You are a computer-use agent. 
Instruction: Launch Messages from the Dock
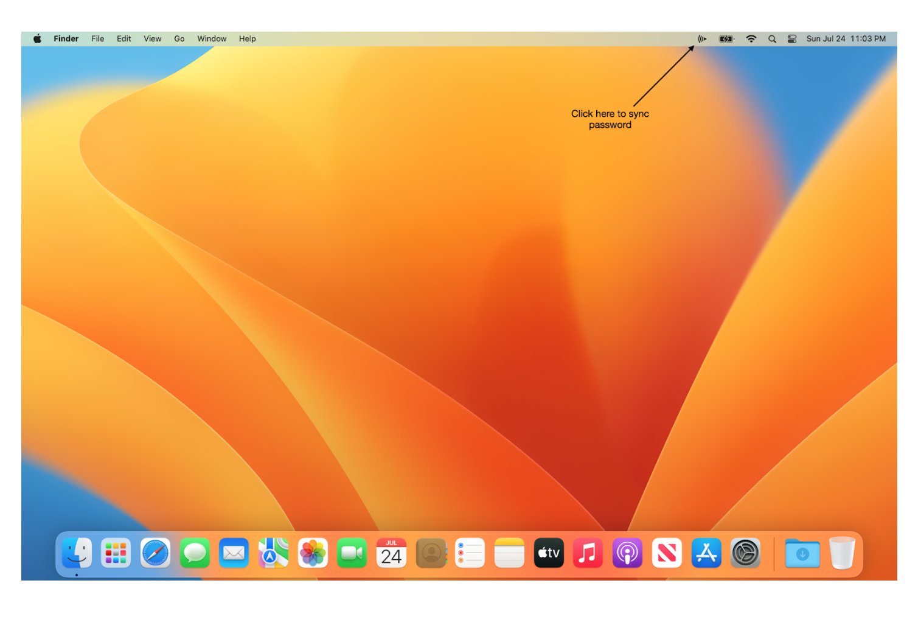tap(195, 553)
